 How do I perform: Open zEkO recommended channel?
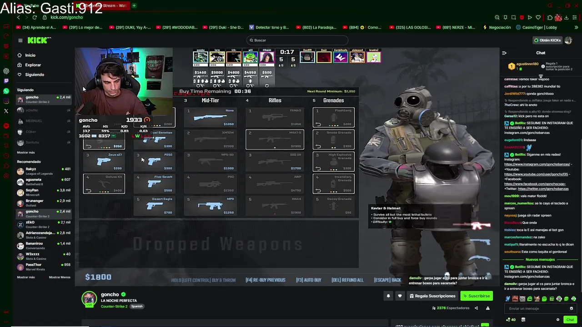(44, 224)
